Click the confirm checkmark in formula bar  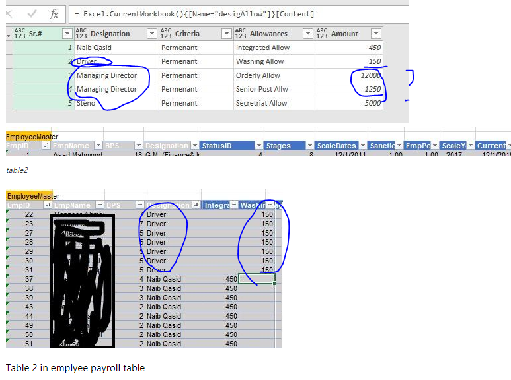click(32, 14)
